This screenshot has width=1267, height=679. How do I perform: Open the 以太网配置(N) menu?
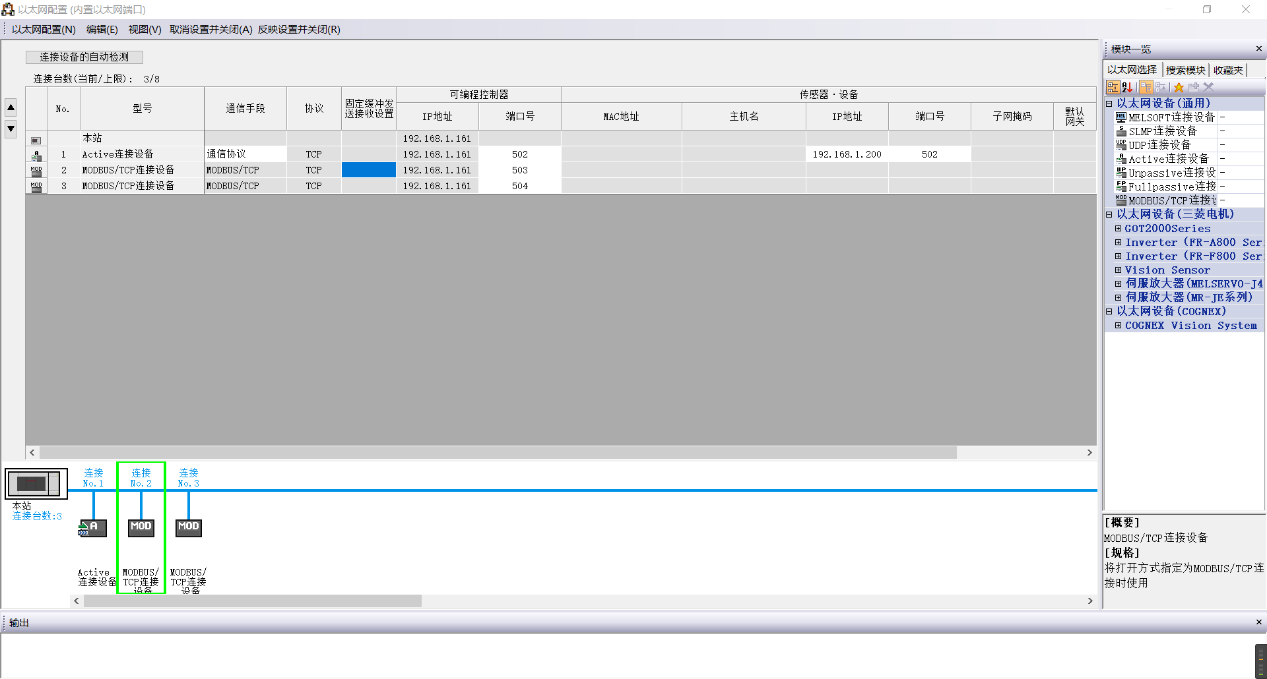44,30
